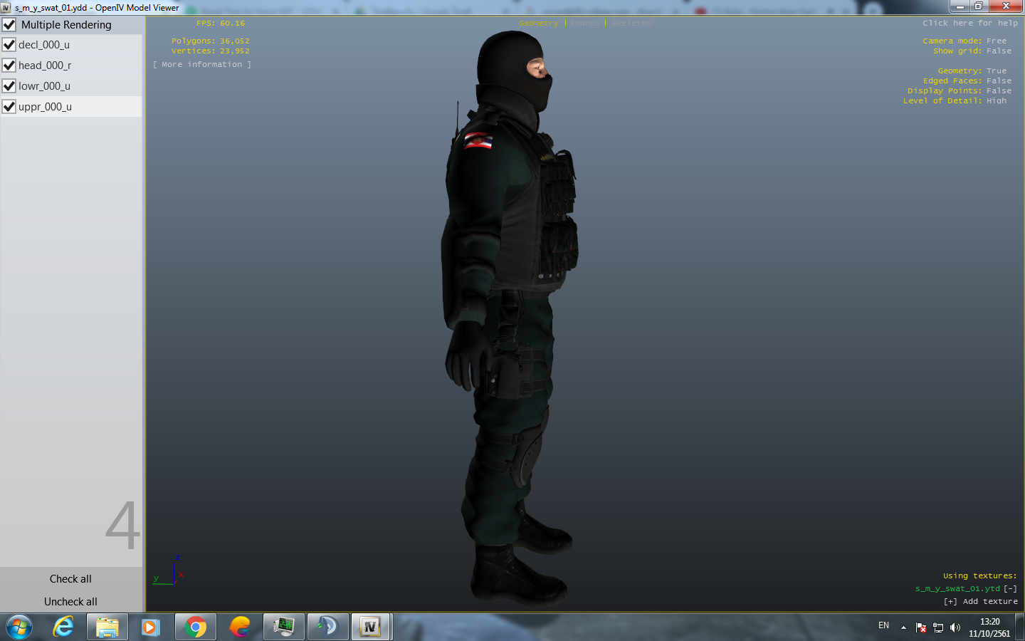Open the TeamSpeak taskbar icon

pyautogui.click(x=328, y=627)
